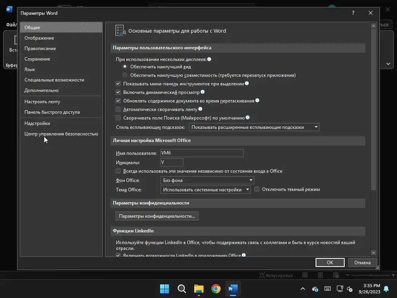The width and height of the screenshot is (397, 298).
Task: Click info icon next to multiple displays label
Action: click(x=209, y=59)
